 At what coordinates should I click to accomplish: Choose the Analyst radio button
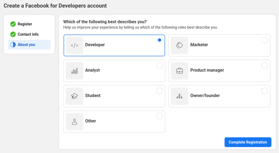click(160, 65)
